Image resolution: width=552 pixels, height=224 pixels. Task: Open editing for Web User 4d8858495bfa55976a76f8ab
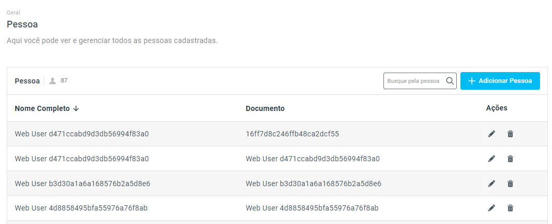492,208
